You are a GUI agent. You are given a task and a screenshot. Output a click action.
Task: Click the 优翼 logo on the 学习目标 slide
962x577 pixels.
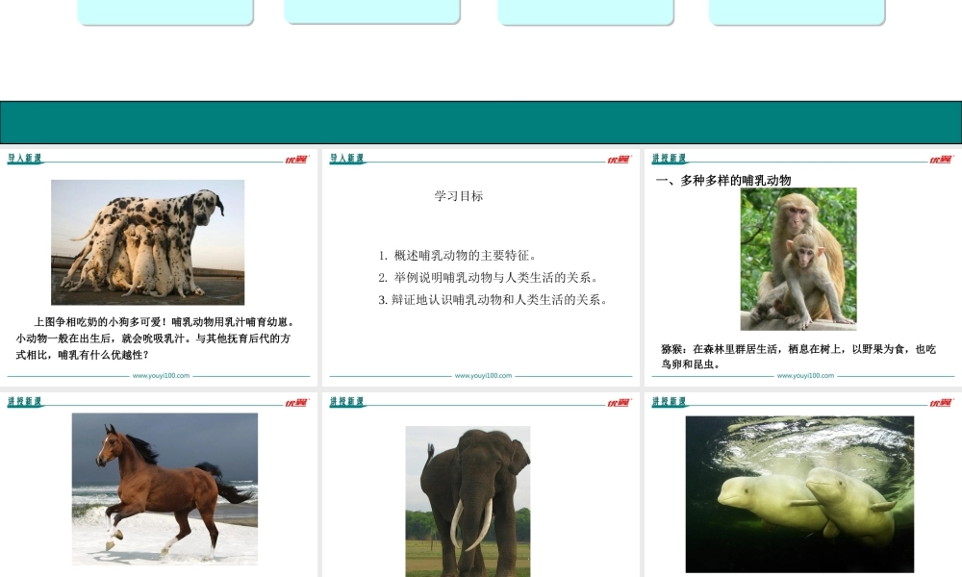pyautogui.click(x=618, y=160)
